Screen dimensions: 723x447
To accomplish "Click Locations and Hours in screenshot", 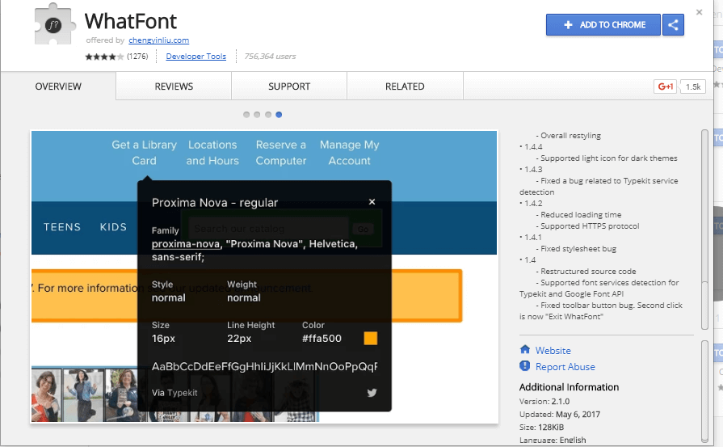I will click(x=212, y=153).
